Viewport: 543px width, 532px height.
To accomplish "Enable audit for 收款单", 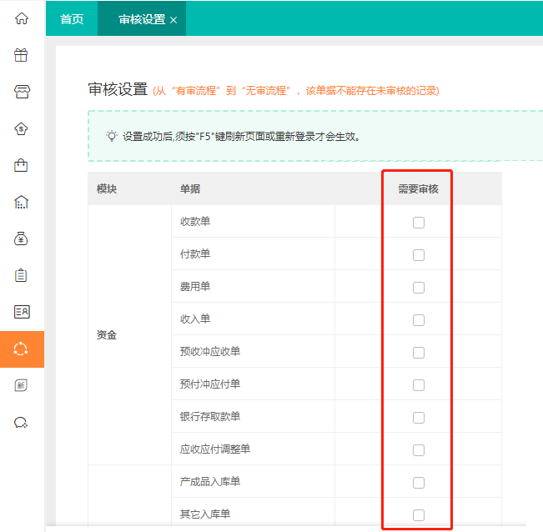I will click(419, 223).
